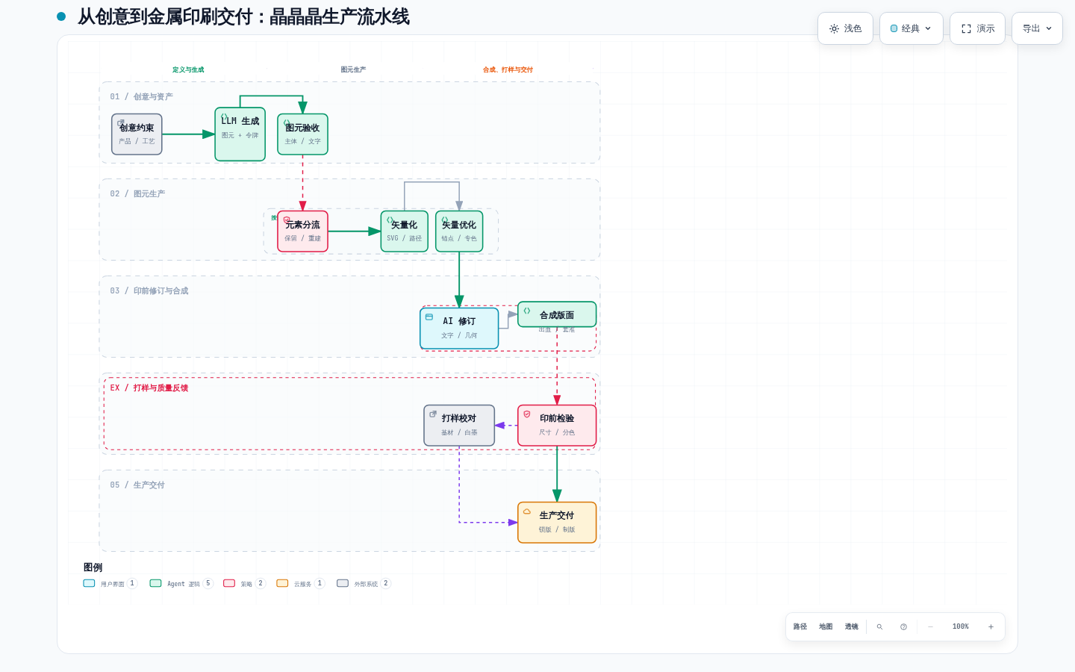Click the external icon on 打样校对 node
Image resolution: width=1075 pixels, height=672 pixels.
pos(433,414)
